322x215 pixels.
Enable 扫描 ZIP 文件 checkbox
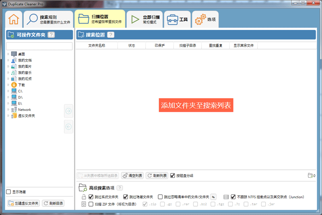point(91,204)
